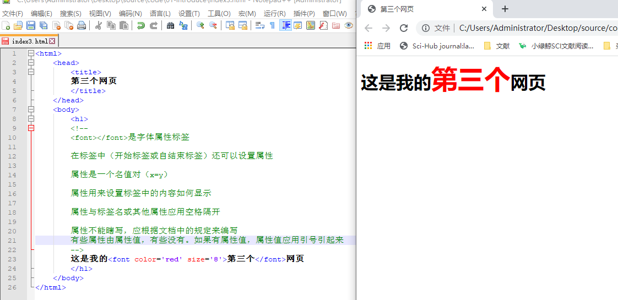The image size is (618, 300).
Task: Toggle synchronized horizontal scrolling
Action: coord(243,25)
